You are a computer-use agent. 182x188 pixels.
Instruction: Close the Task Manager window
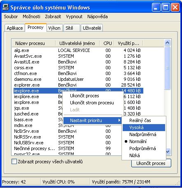coord(175,7)
